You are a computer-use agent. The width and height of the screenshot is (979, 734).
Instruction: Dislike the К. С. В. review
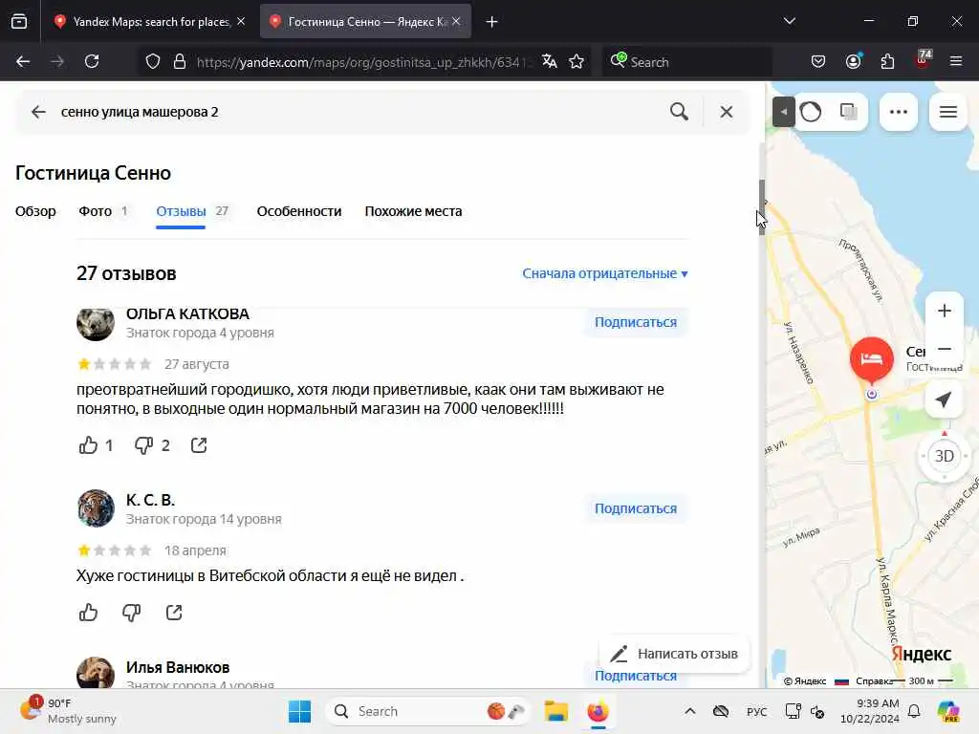tap(131, 613)
